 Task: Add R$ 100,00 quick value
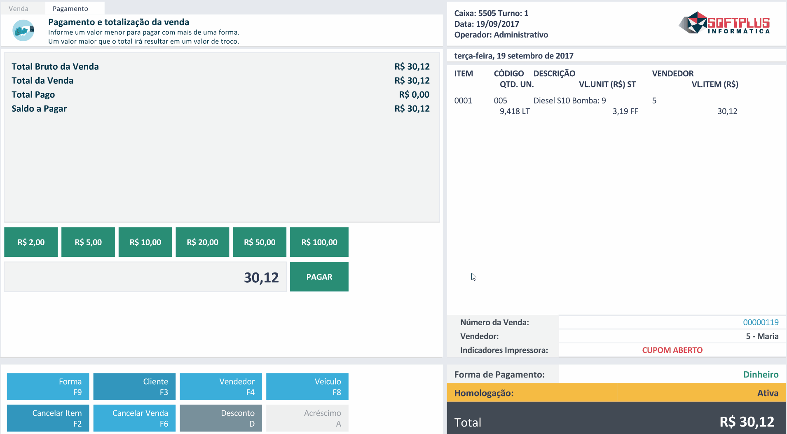[x=319, y=242]
